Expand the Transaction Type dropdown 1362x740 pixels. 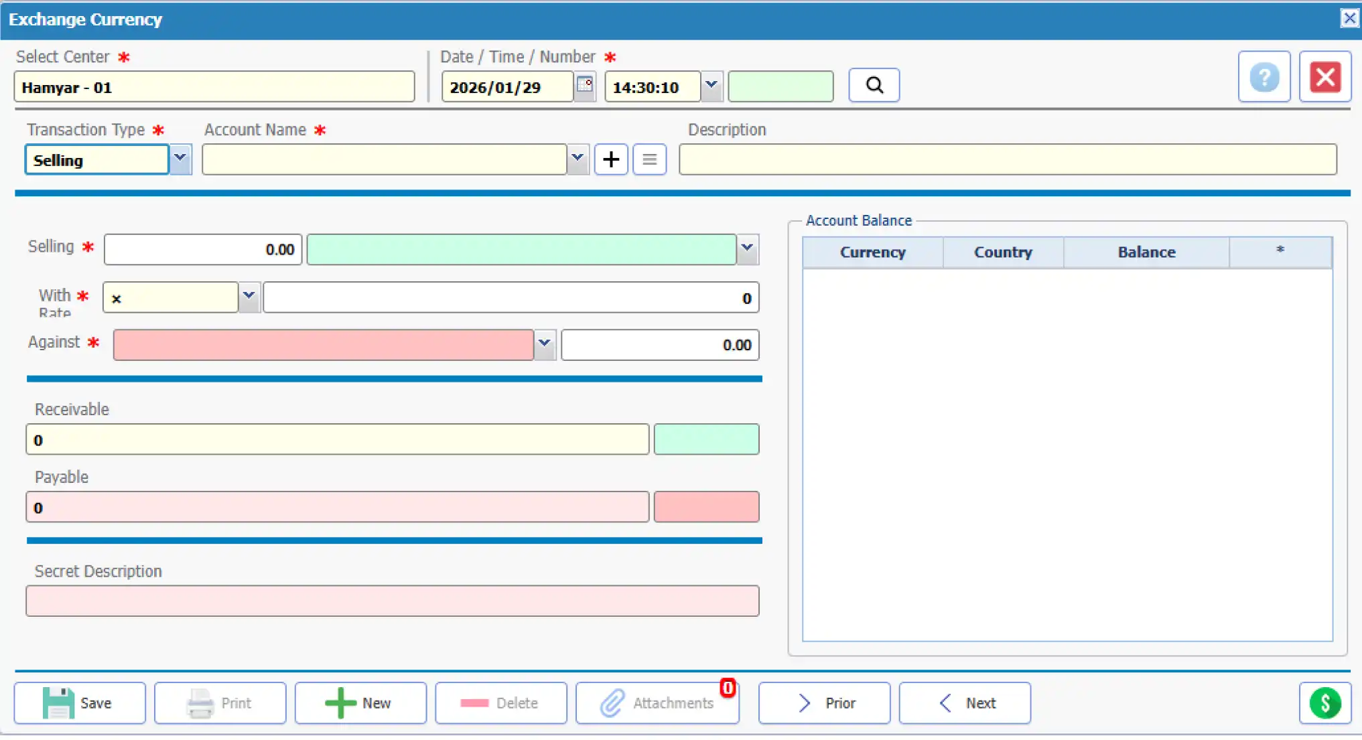tap(180, 159)
